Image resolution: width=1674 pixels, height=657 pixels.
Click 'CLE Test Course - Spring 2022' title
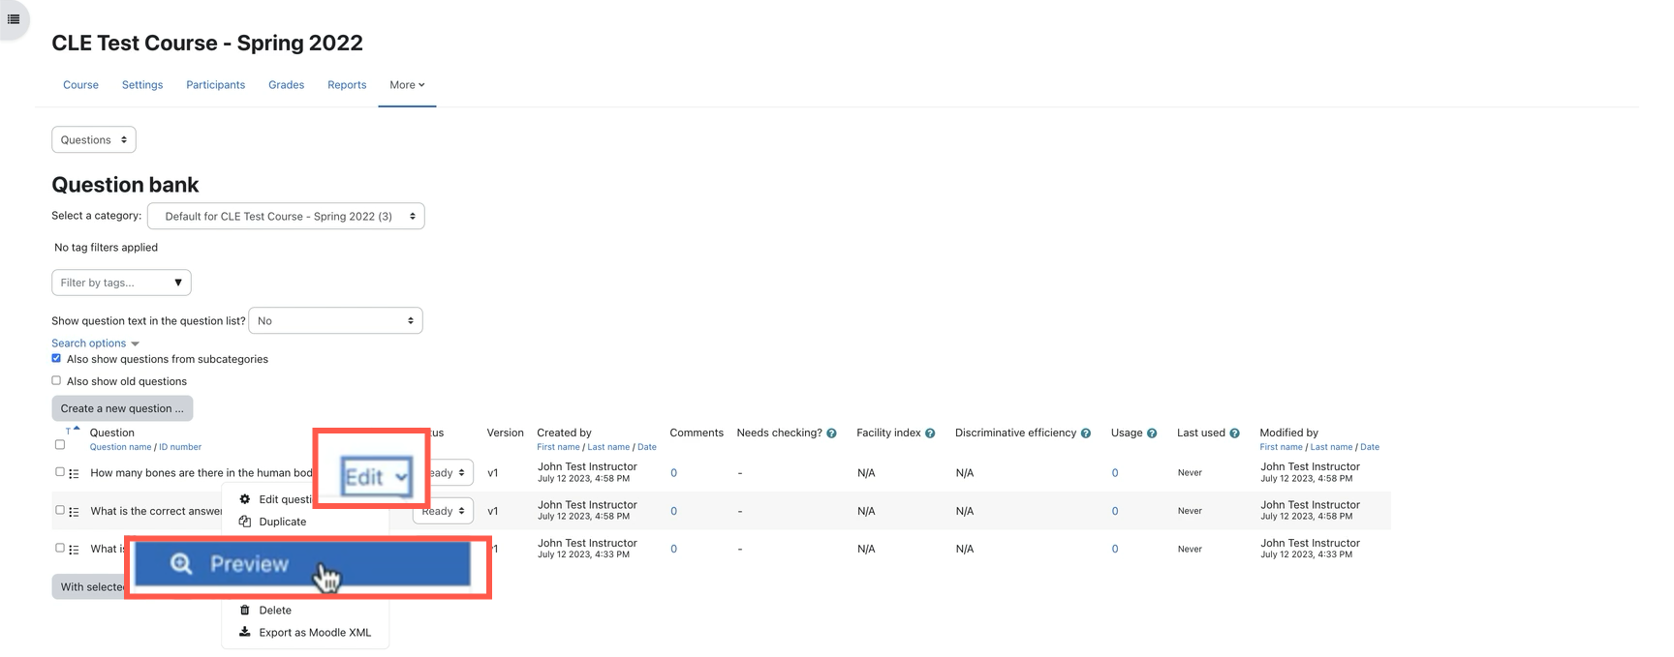click(207, 44)
